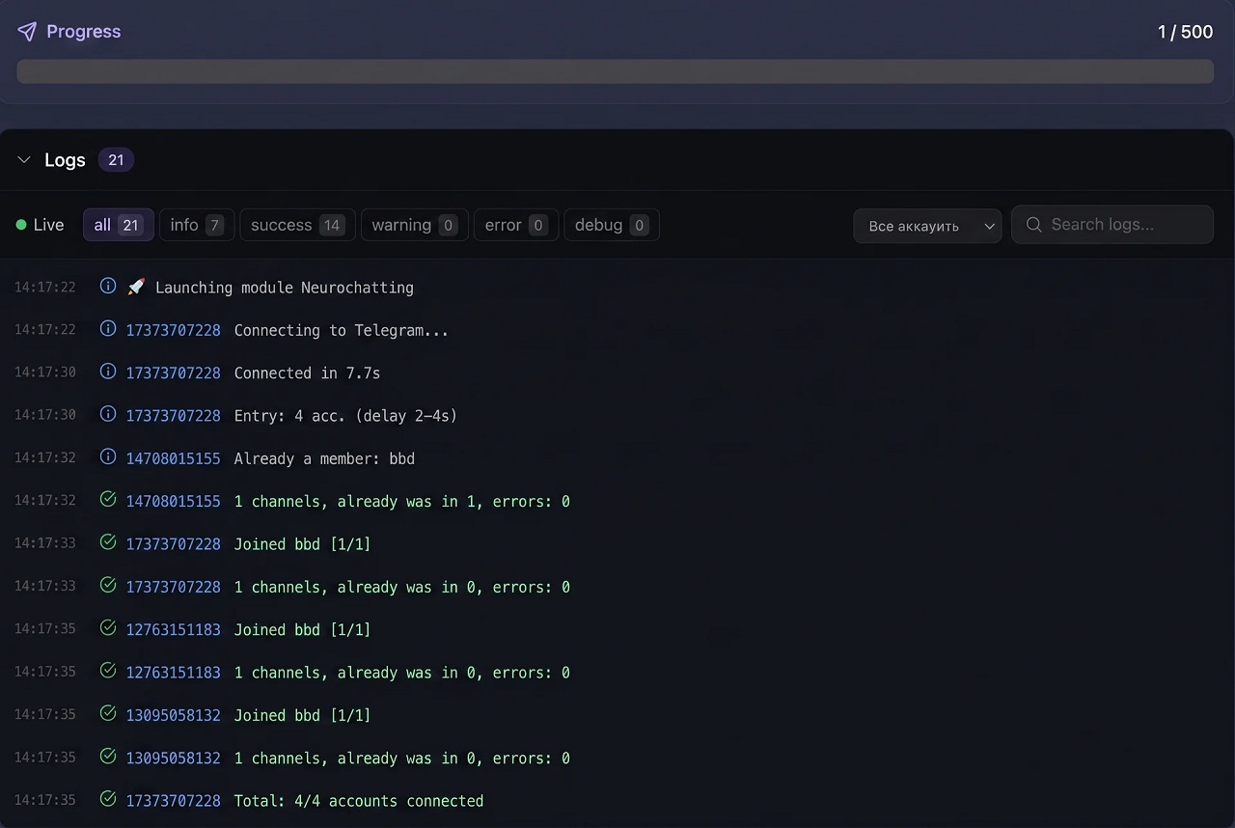
Task: Filter logs by warning
Action: coord(415,225)
